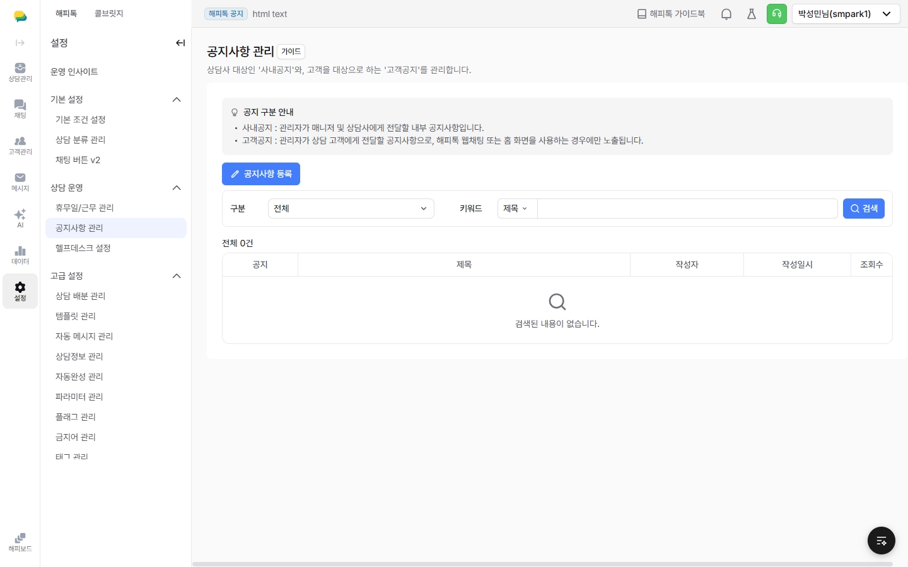This screenshot has height=567, width=908.
Task: Switch to the 콜브릿지 tab
Action: pyautogui.click(x=108, y=13)
